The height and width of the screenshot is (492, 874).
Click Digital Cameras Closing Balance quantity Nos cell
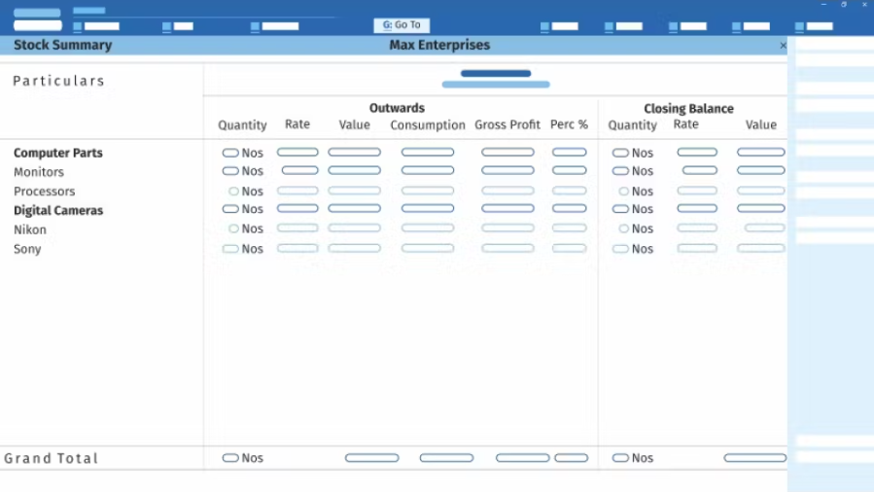coord(633,209)
